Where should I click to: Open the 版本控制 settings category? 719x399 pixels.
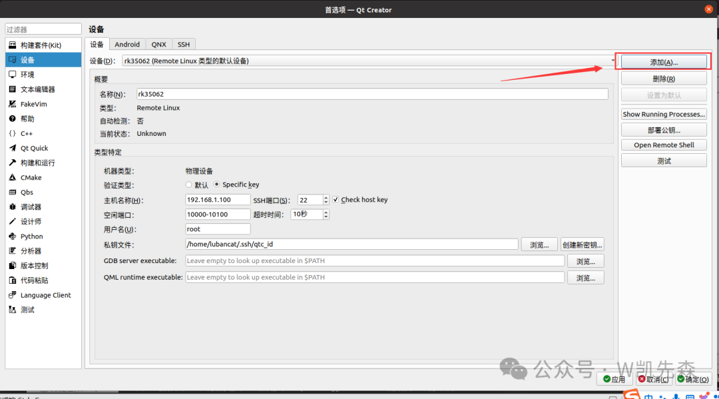point(34,266)
